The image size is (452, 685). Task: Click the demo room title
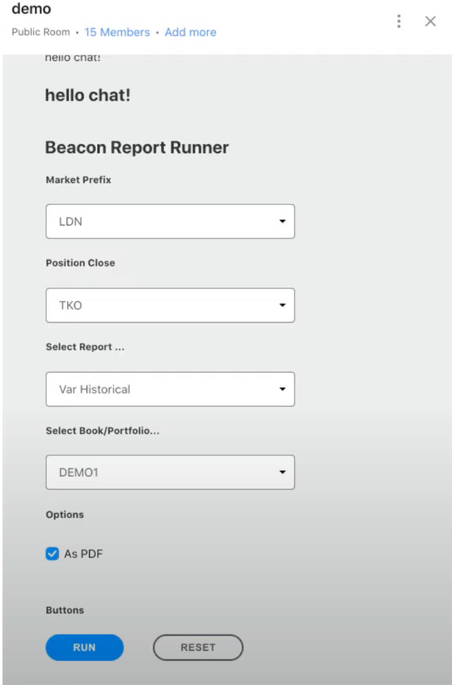[x=32, y=9]
